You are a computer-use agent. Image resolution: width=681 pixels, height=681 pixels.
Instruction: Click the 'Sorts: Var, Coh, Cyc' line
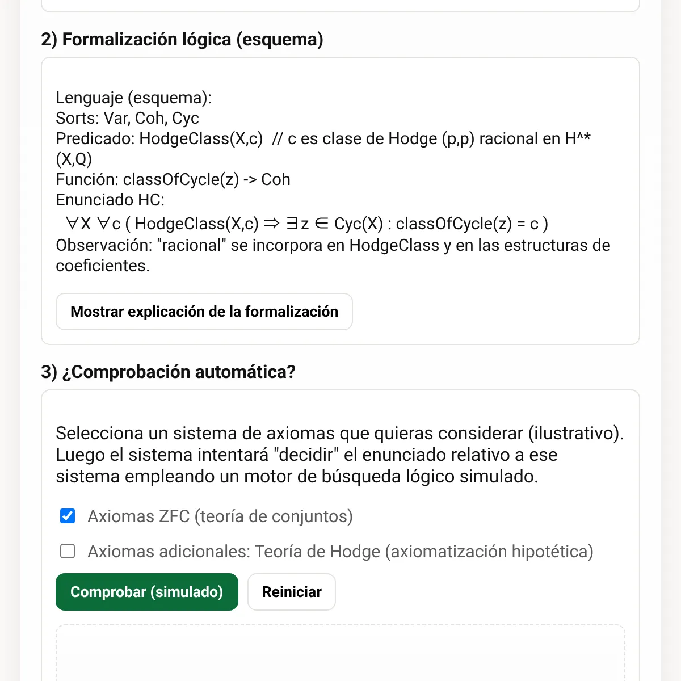(127, 118)
